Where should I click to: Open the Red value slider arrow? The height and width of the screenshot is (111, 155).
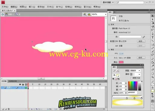pos(126,83)
